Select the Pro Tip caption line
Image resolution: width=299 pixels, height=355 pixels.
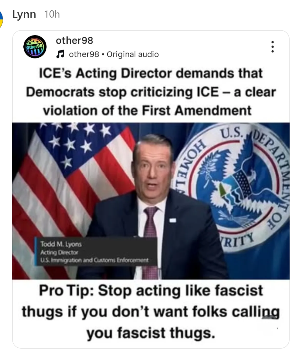click(151, 290)
